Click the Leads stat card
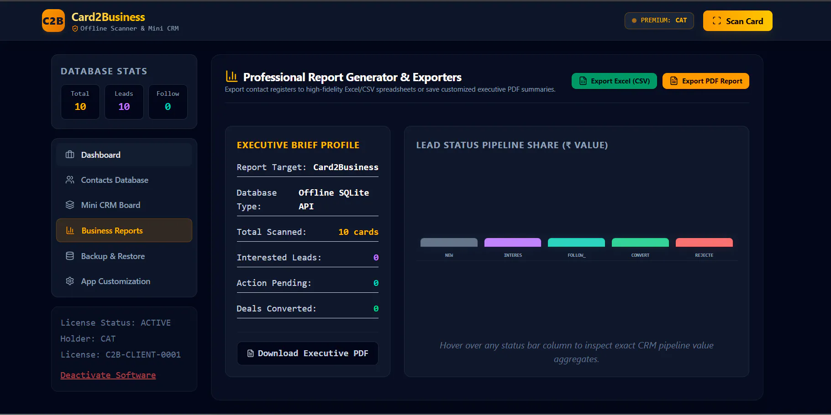This screenshot has width=831, height=415. 124,102
